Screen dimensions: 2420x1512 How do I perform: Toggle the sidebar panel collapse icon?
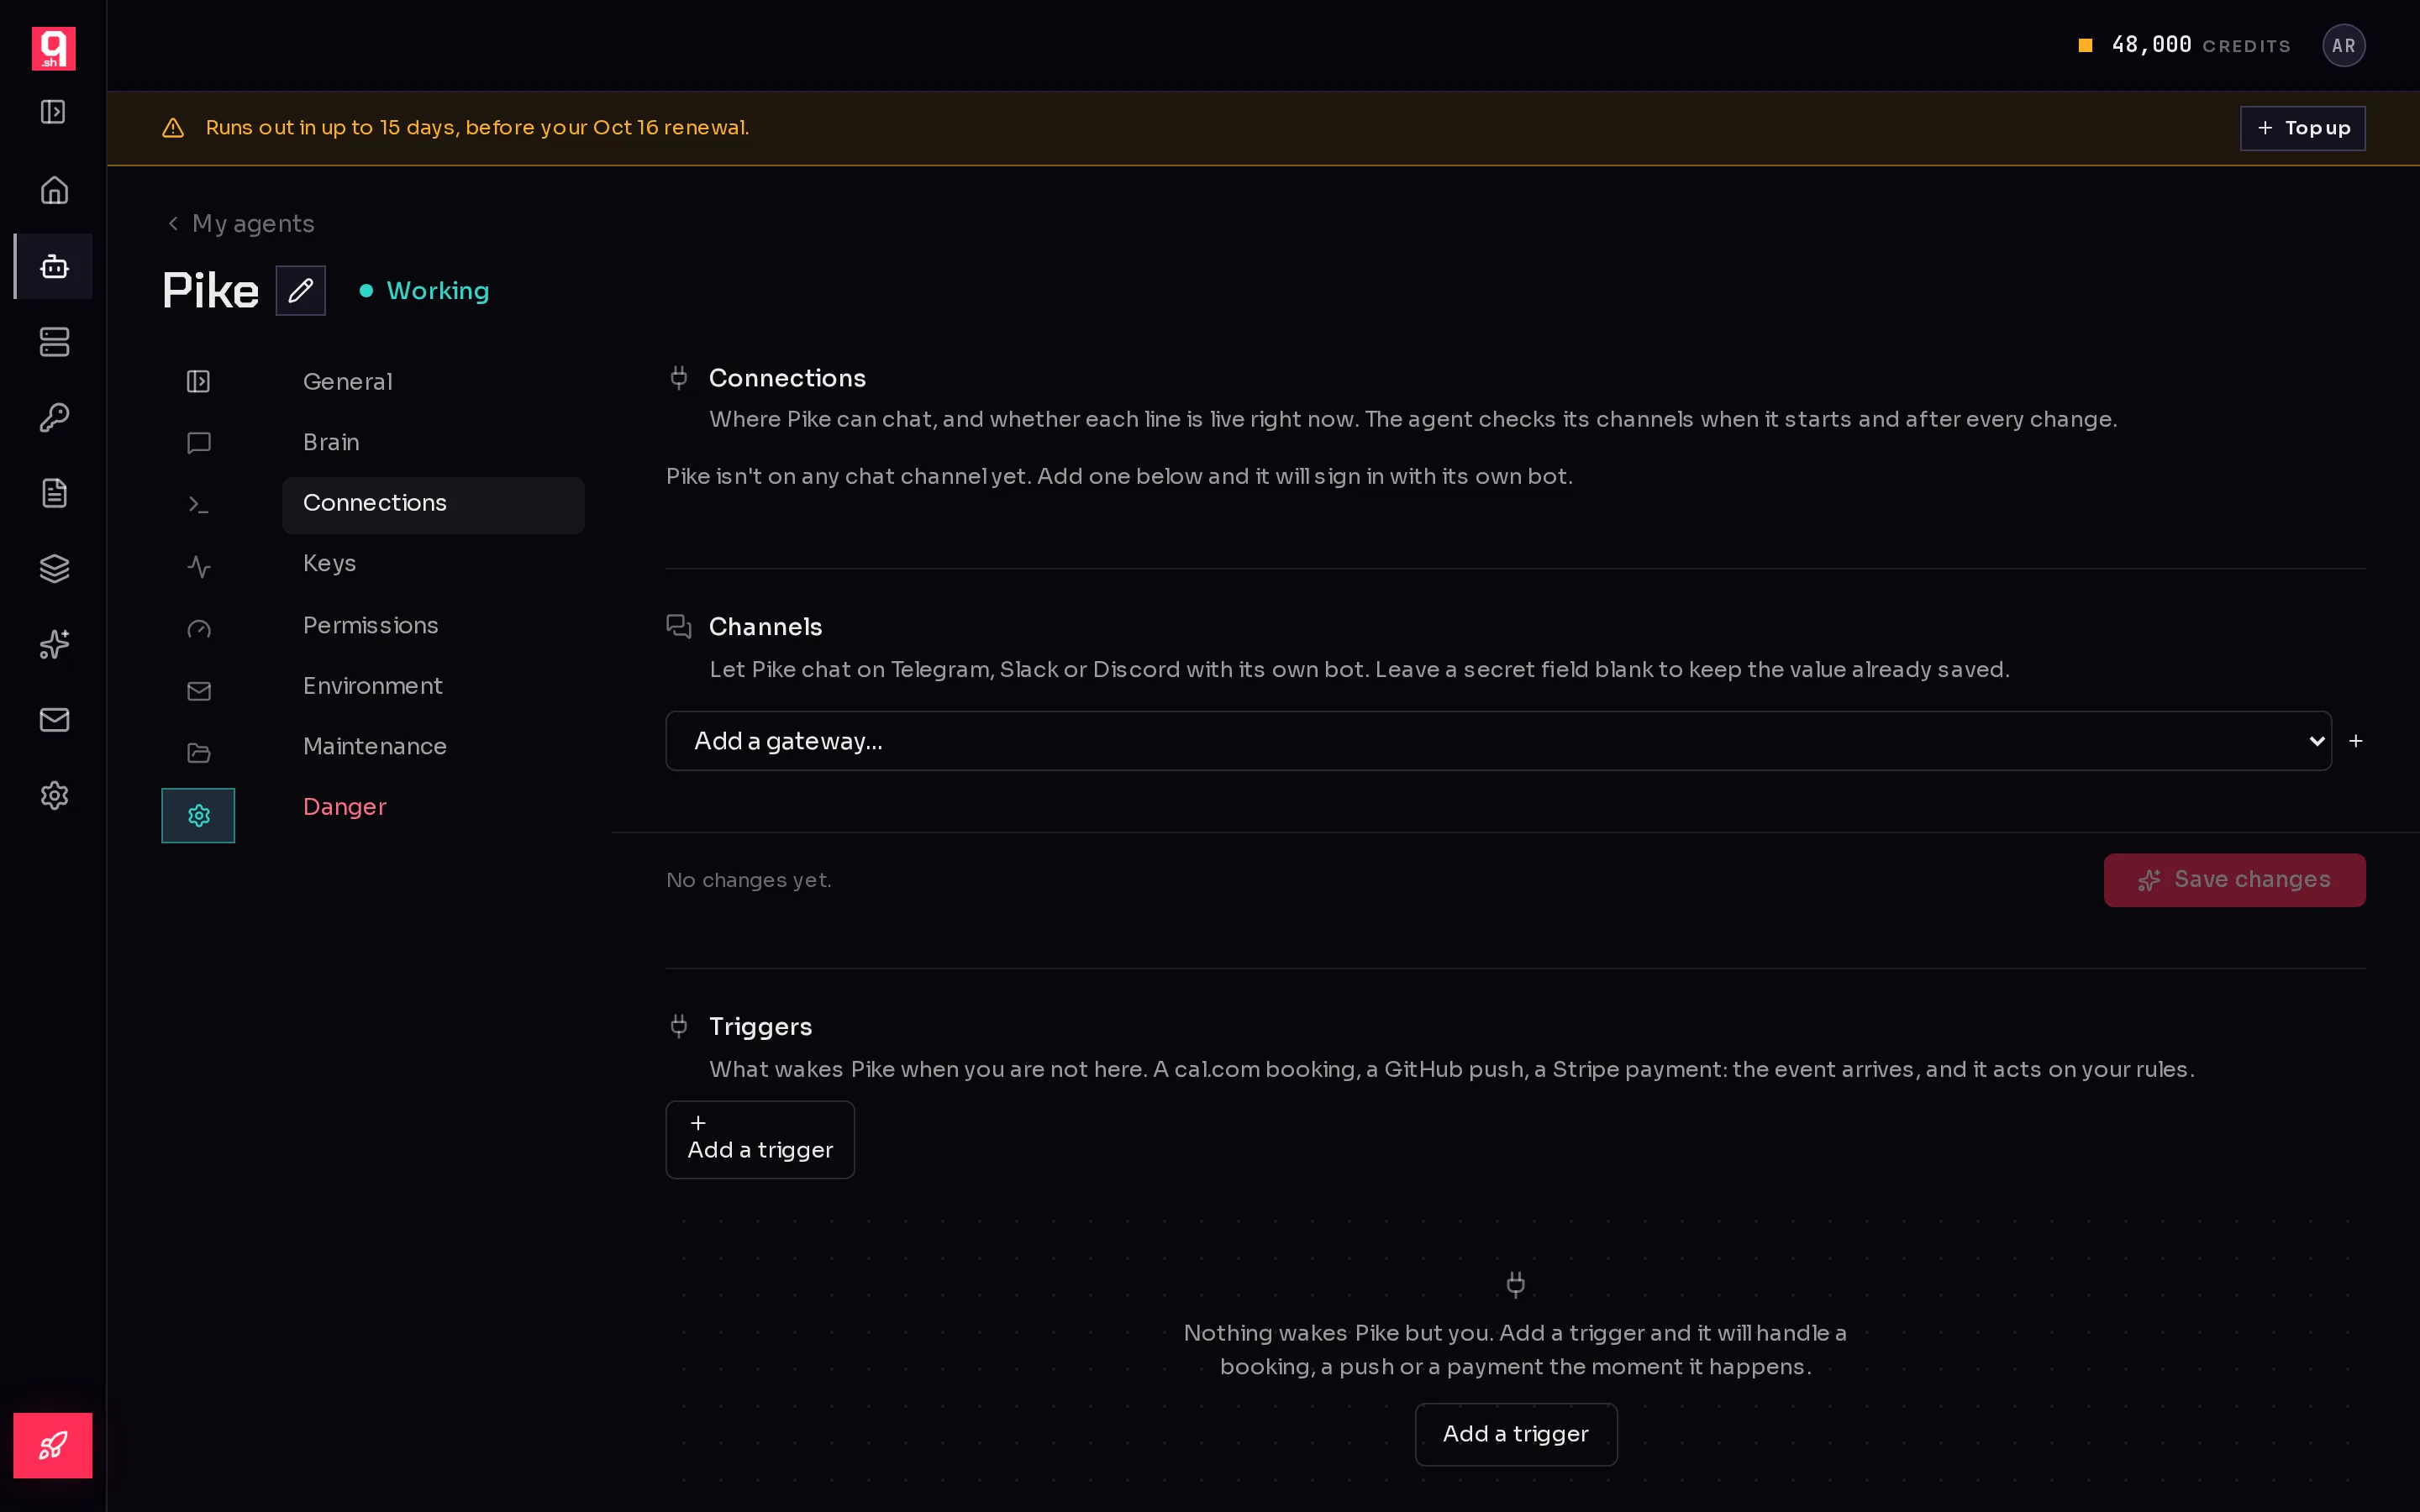point(53,111)
